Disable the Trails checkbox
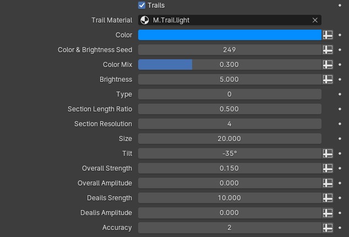Viewport: 349px width, 237px height. [142, 5]
